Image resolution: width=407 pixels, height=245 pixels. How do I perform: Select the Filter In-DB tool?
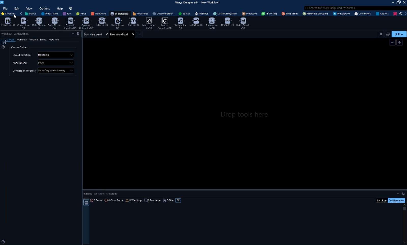(x=102, y=22)
